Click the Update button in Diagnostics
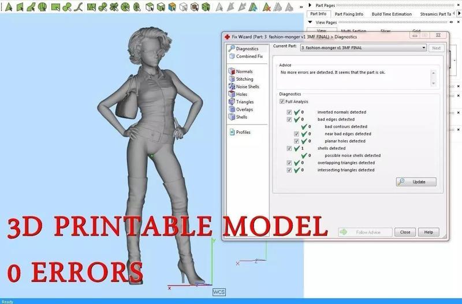462x304 pixels. pyautogui.click(x=416, y=182)
